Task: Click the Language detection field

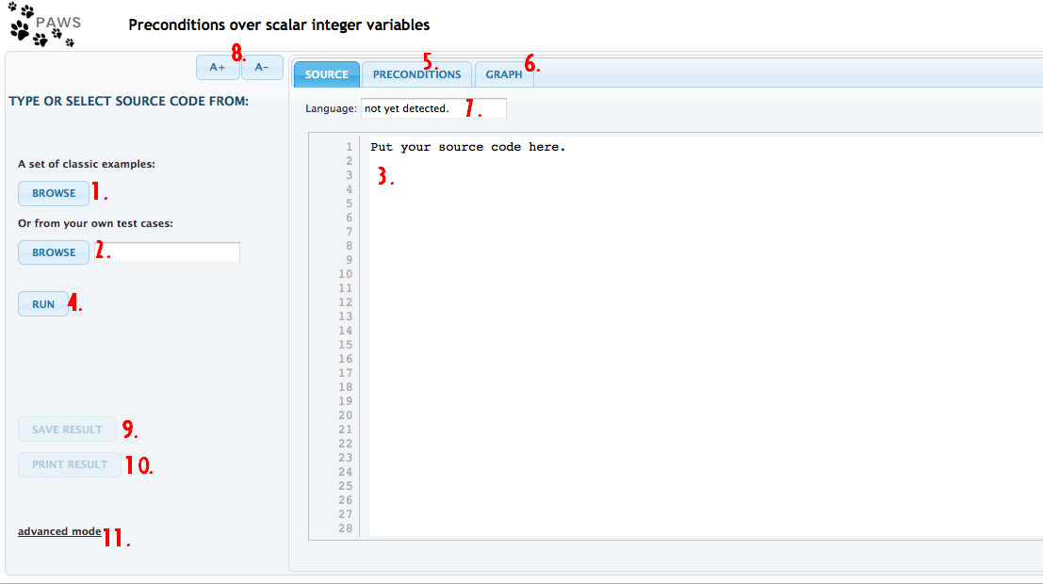Action: pos(432,109)
